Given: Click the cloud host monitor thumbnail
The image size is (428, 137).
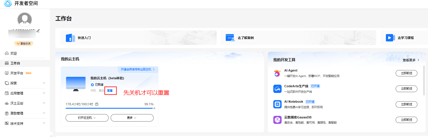Looking at the screenshot, I should [76, 84].
